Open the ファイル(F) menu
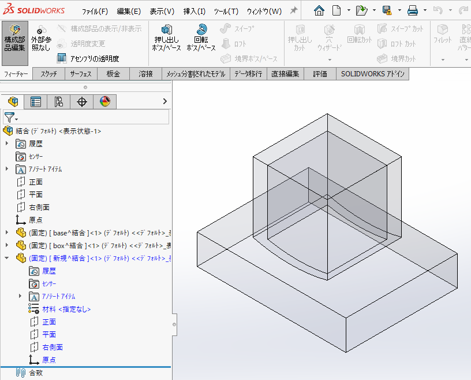Viewport: 471px width, 380px height. tap(95, 12)
